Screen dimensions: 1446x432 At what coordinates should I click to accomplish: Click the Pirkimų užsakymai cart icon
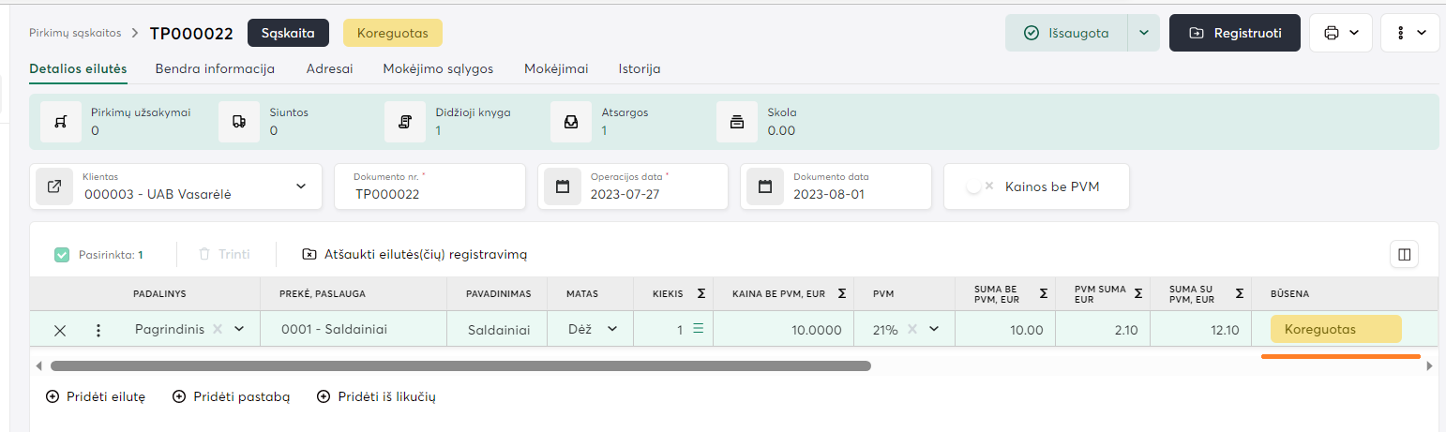(61, 122)
